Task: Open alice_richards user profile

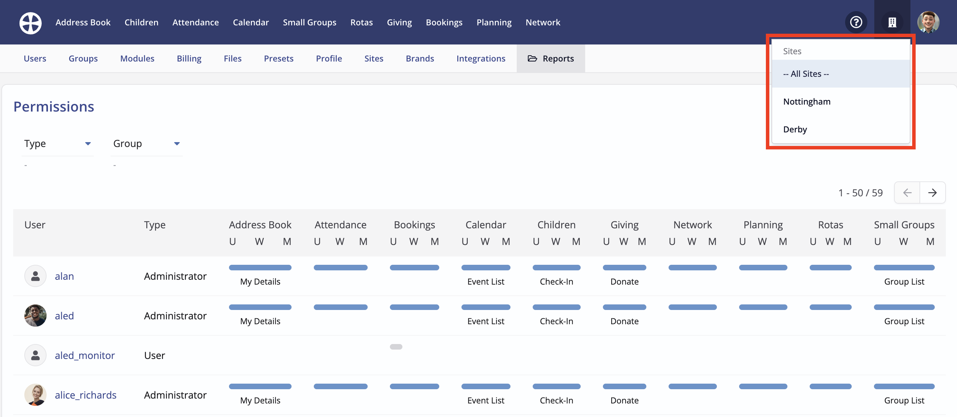Action: click(x=86, y=395)
